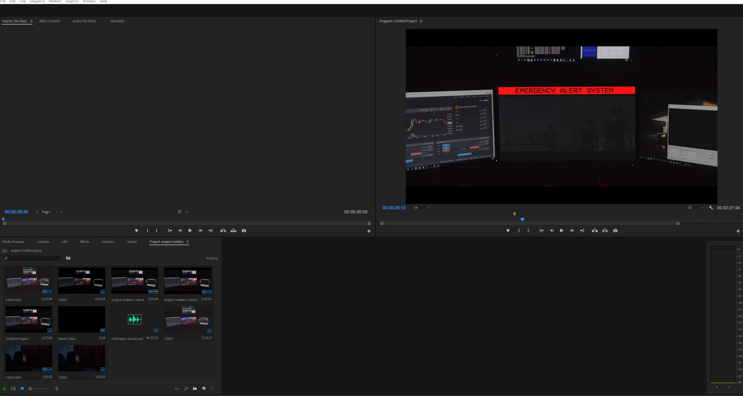Click the Lift icon in program monitor controls
Image resolution: width=743 pixels, height=396 pixels.
point(594,230)
